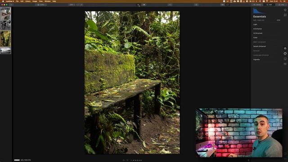This screenshot has height=162, width=288.
Task: Select the second filmstrip thumbnail
Action: point(5,25)
